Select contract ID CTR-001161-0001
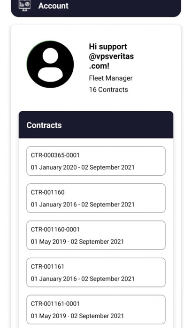The image size is (184, 328). click(55, 304)
